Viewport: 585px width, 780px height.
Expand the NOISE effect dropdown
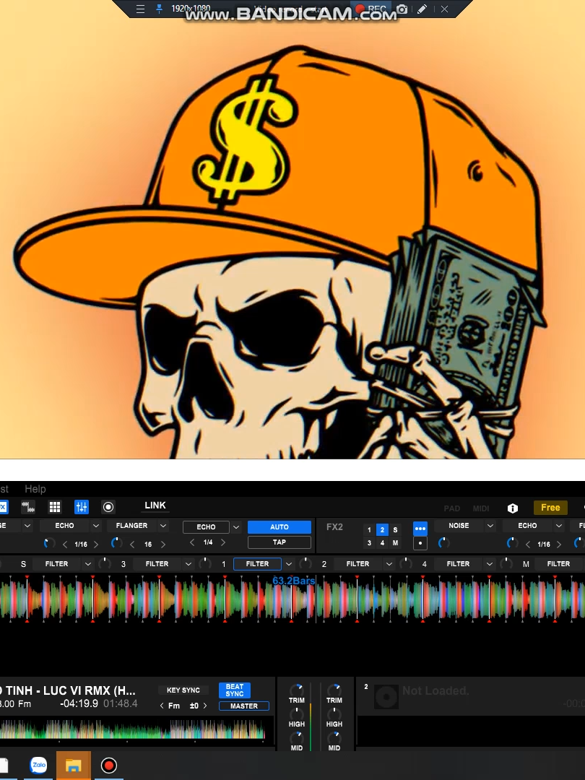[490, 526]
